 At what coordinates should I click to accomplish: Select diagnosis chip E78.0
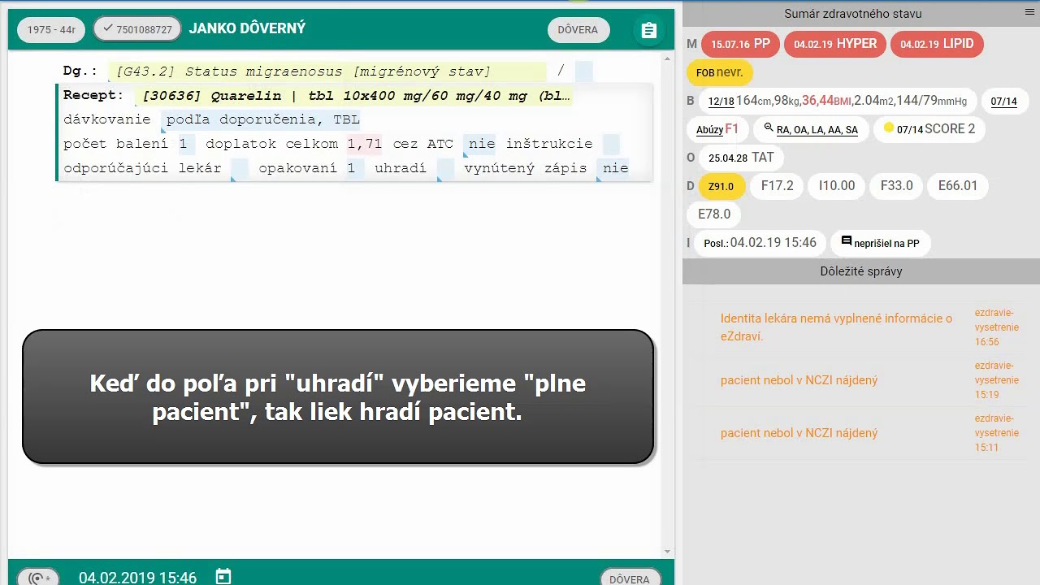(x=714, y=214)
